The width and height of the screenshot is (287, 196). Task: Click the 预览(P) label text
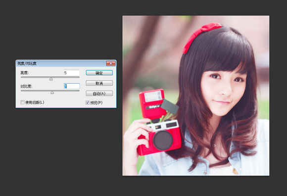click(x=96, y=102)
